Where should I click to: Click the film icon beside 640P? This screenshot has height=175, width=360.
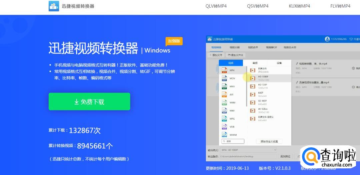pos(253,94)
